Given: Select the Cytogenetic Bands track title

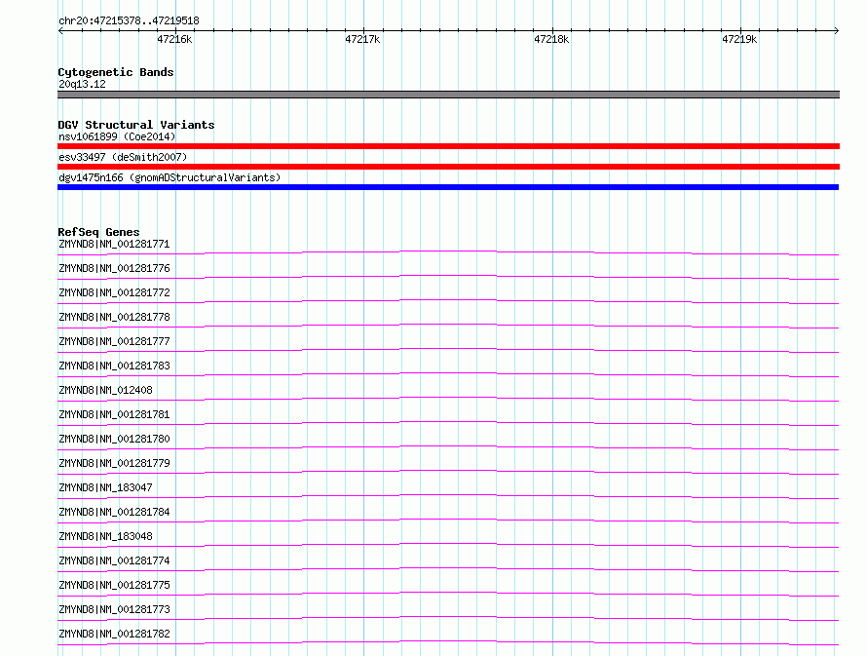Looking at the screenshot, I should [116, 72].
